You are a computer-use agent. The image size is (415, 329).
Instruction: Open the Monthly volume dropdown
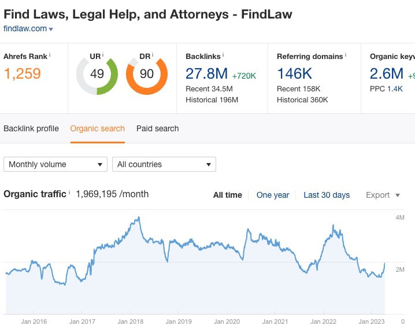coord(55,164)
